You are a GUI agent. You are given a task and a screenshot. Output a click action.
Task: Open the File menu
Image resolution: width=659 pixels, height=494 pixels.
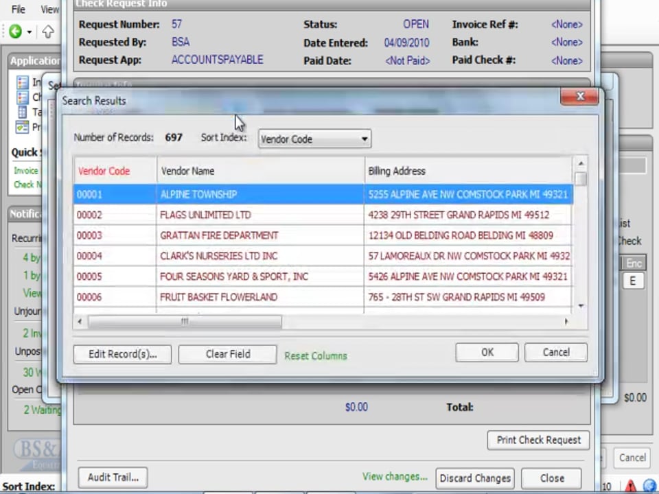coord(18,9)
